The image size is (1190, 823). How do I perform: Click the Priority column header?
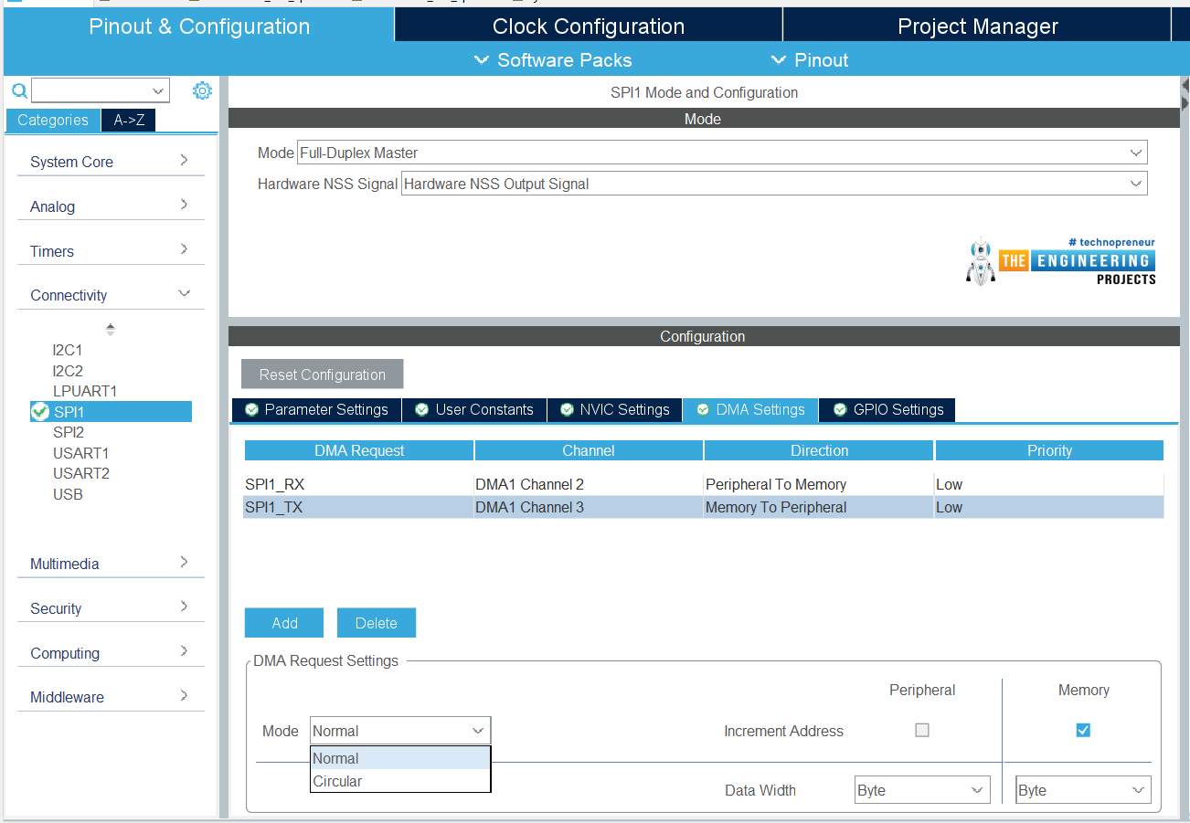1049,450
